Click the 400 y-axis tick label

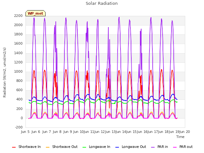[19, 99]
